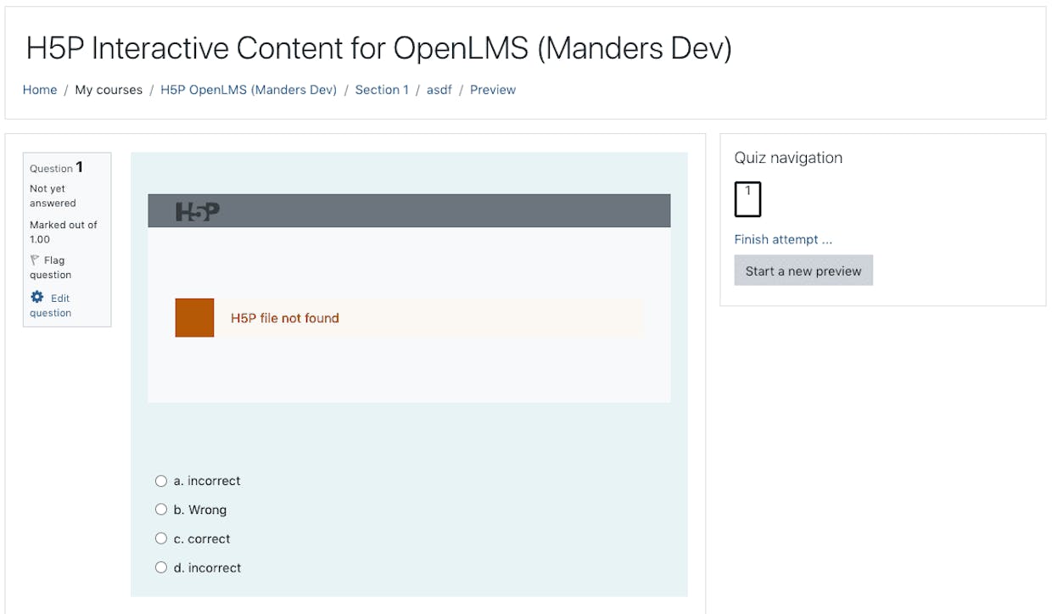Choose answer option c. correct
This screenshot has width=1052, height=614.
click(161, 539)
